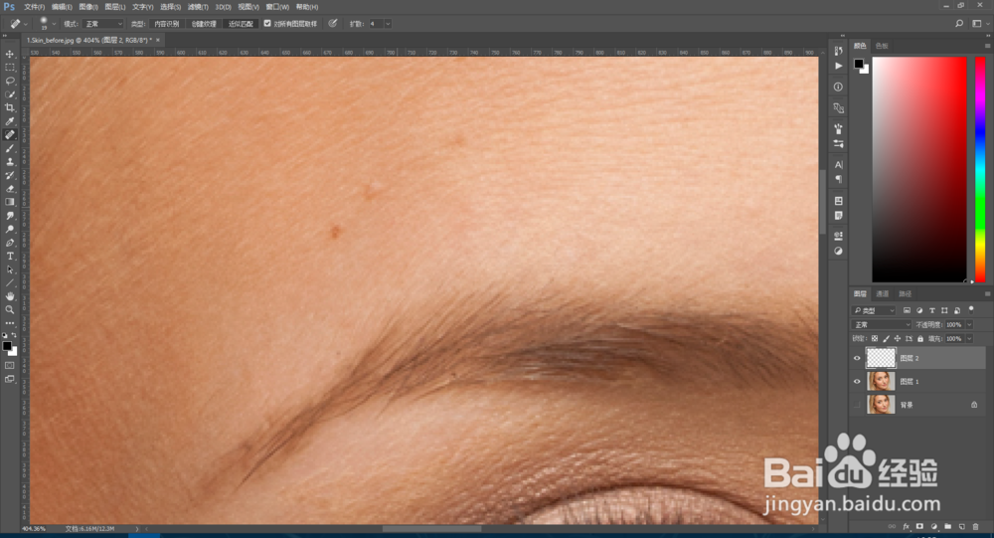994x538 pixels.
Task: Open Edit Toolbar ellipsis in tools panel
Action: click(x=10, y=323)
